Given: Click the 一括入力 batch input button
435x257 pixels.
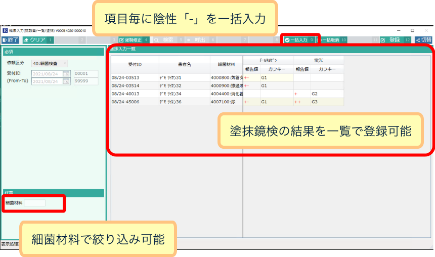Looking at the screenshot, I should pos(298,39).
